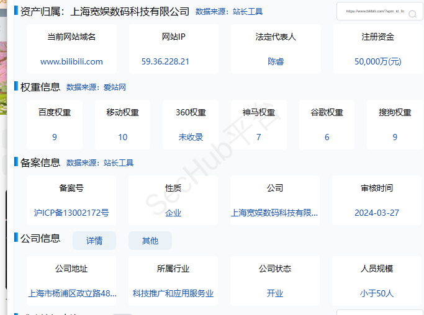Click the 移动权重 value 10
The width and height of the screenshot is (424, 315).
point(123,137)
